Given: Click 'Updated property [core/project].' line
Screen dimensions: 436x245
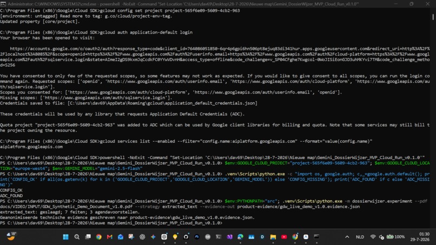Looking at the screenshot, I should (40, 22).
